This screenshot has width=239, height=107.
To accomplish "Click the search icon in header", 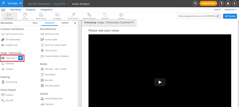I will [195, 3].
